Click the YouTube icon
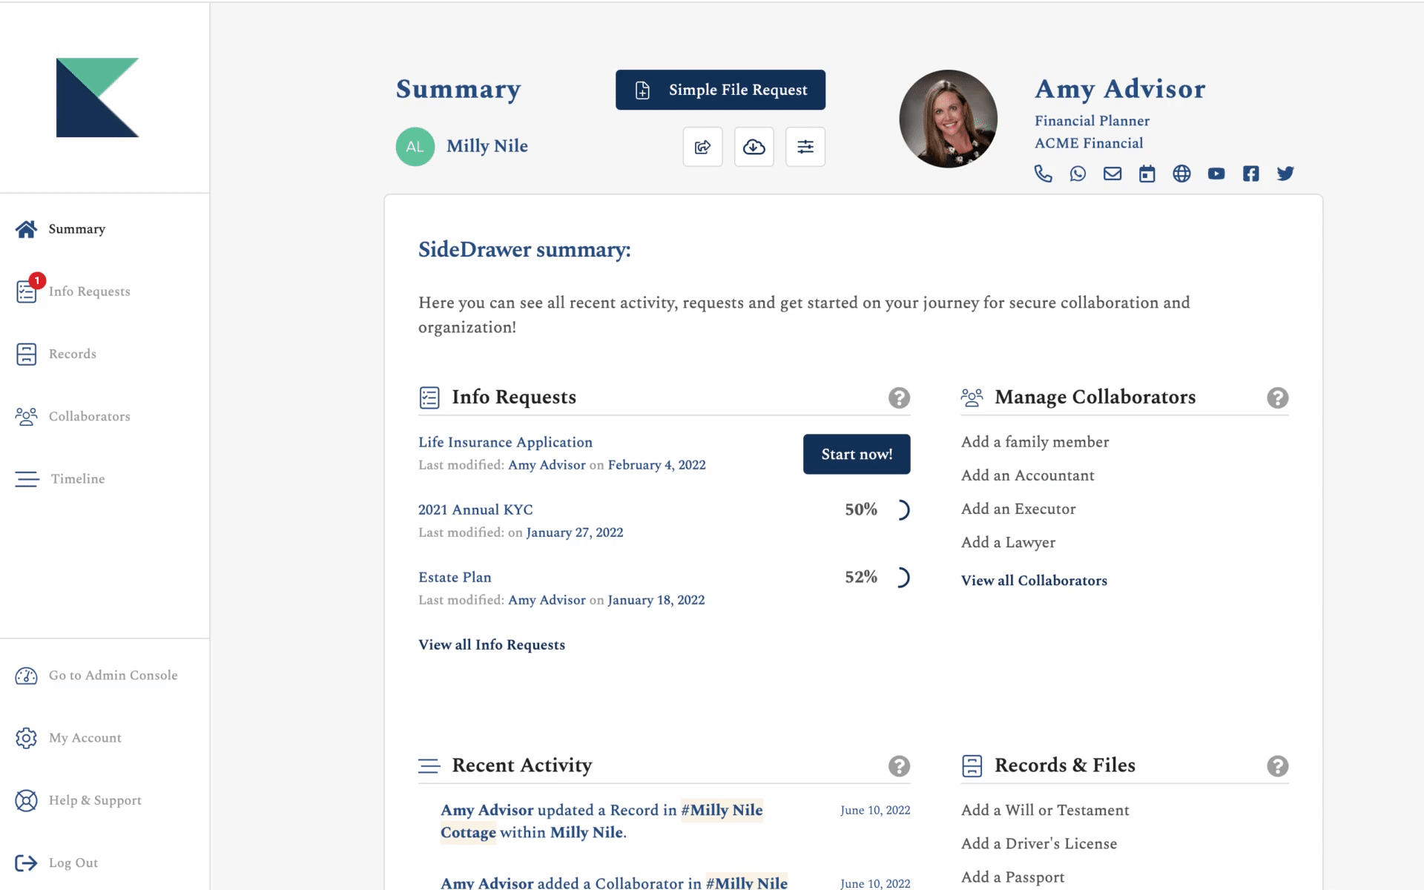 pyautogui.click(x=1216, y=174)
